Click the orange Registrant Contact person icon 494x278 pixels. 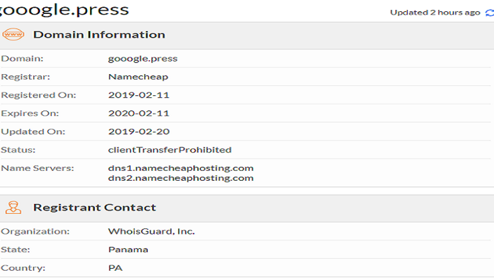13,207
